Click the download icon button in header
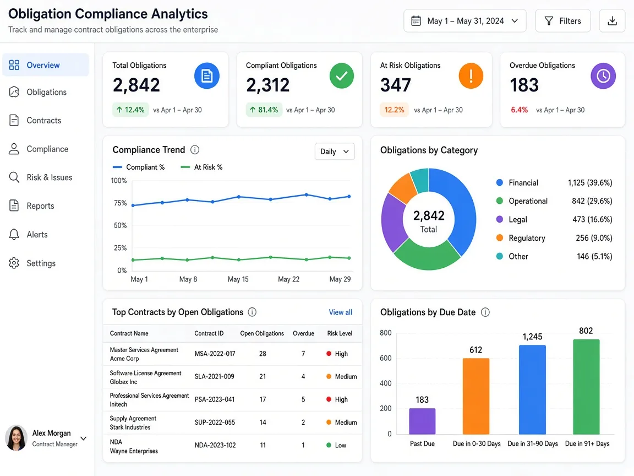 pyautogui.click(x=612, y=21)
